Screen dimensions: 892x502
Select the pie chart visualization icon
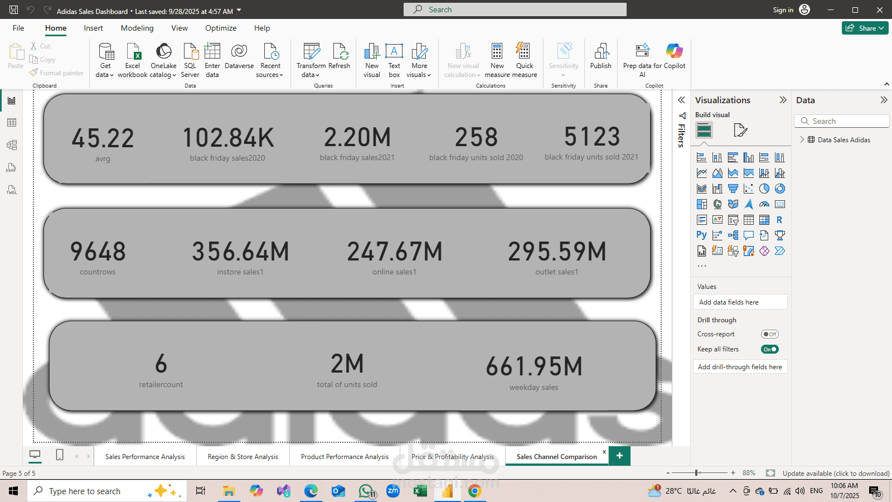764,189
